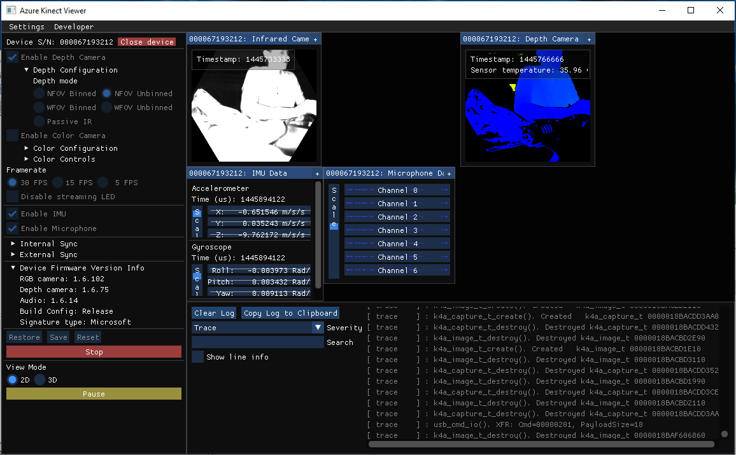
Task: Switch view mode to 2D
Action: pos(13,380)
